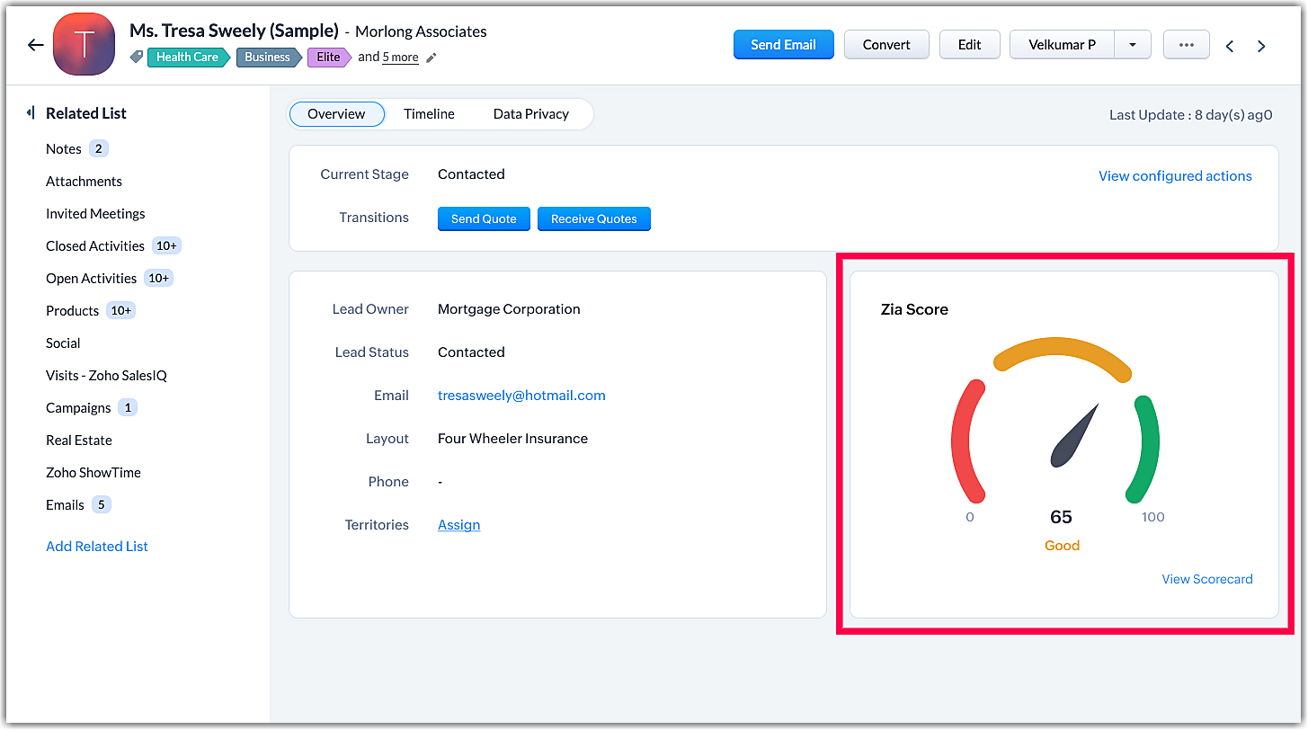Click the Morlong Associates company name

click(x=421, y=31)
